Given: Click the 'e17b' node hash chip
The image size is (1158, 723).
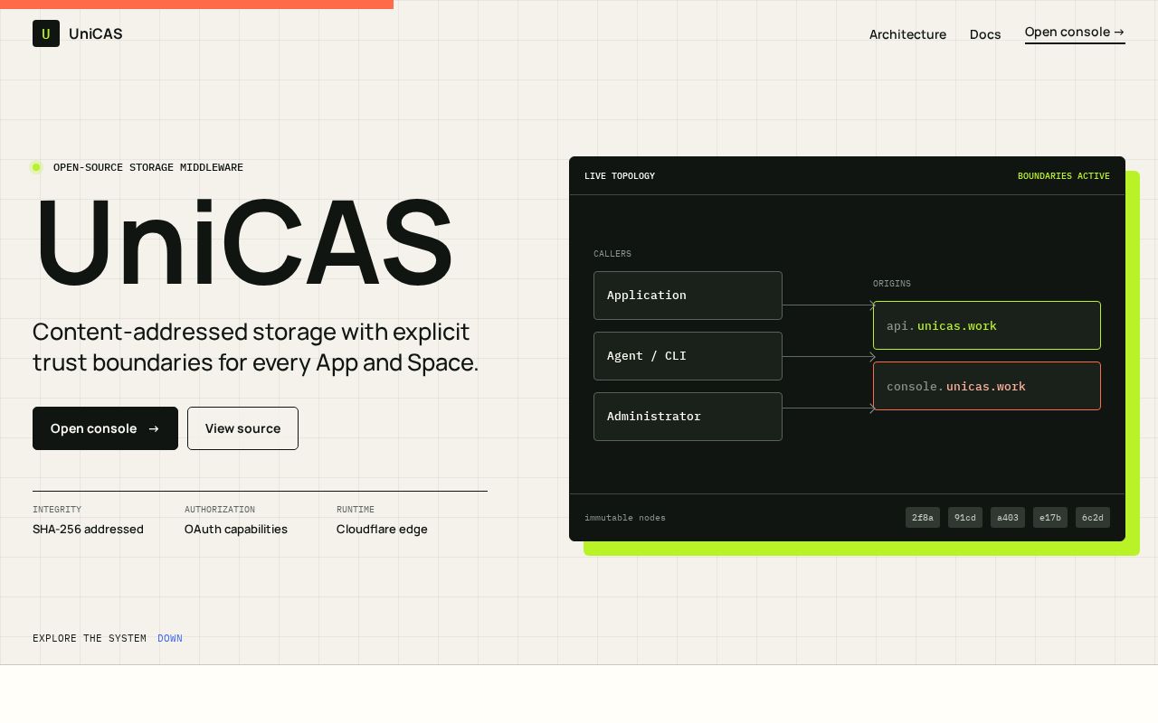Looking at the screenshot, I should point(1050,518).
